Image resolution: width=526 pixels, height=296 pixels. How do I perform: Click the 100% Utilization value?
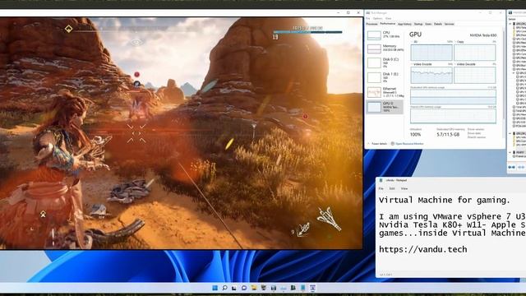pos(415,135)
